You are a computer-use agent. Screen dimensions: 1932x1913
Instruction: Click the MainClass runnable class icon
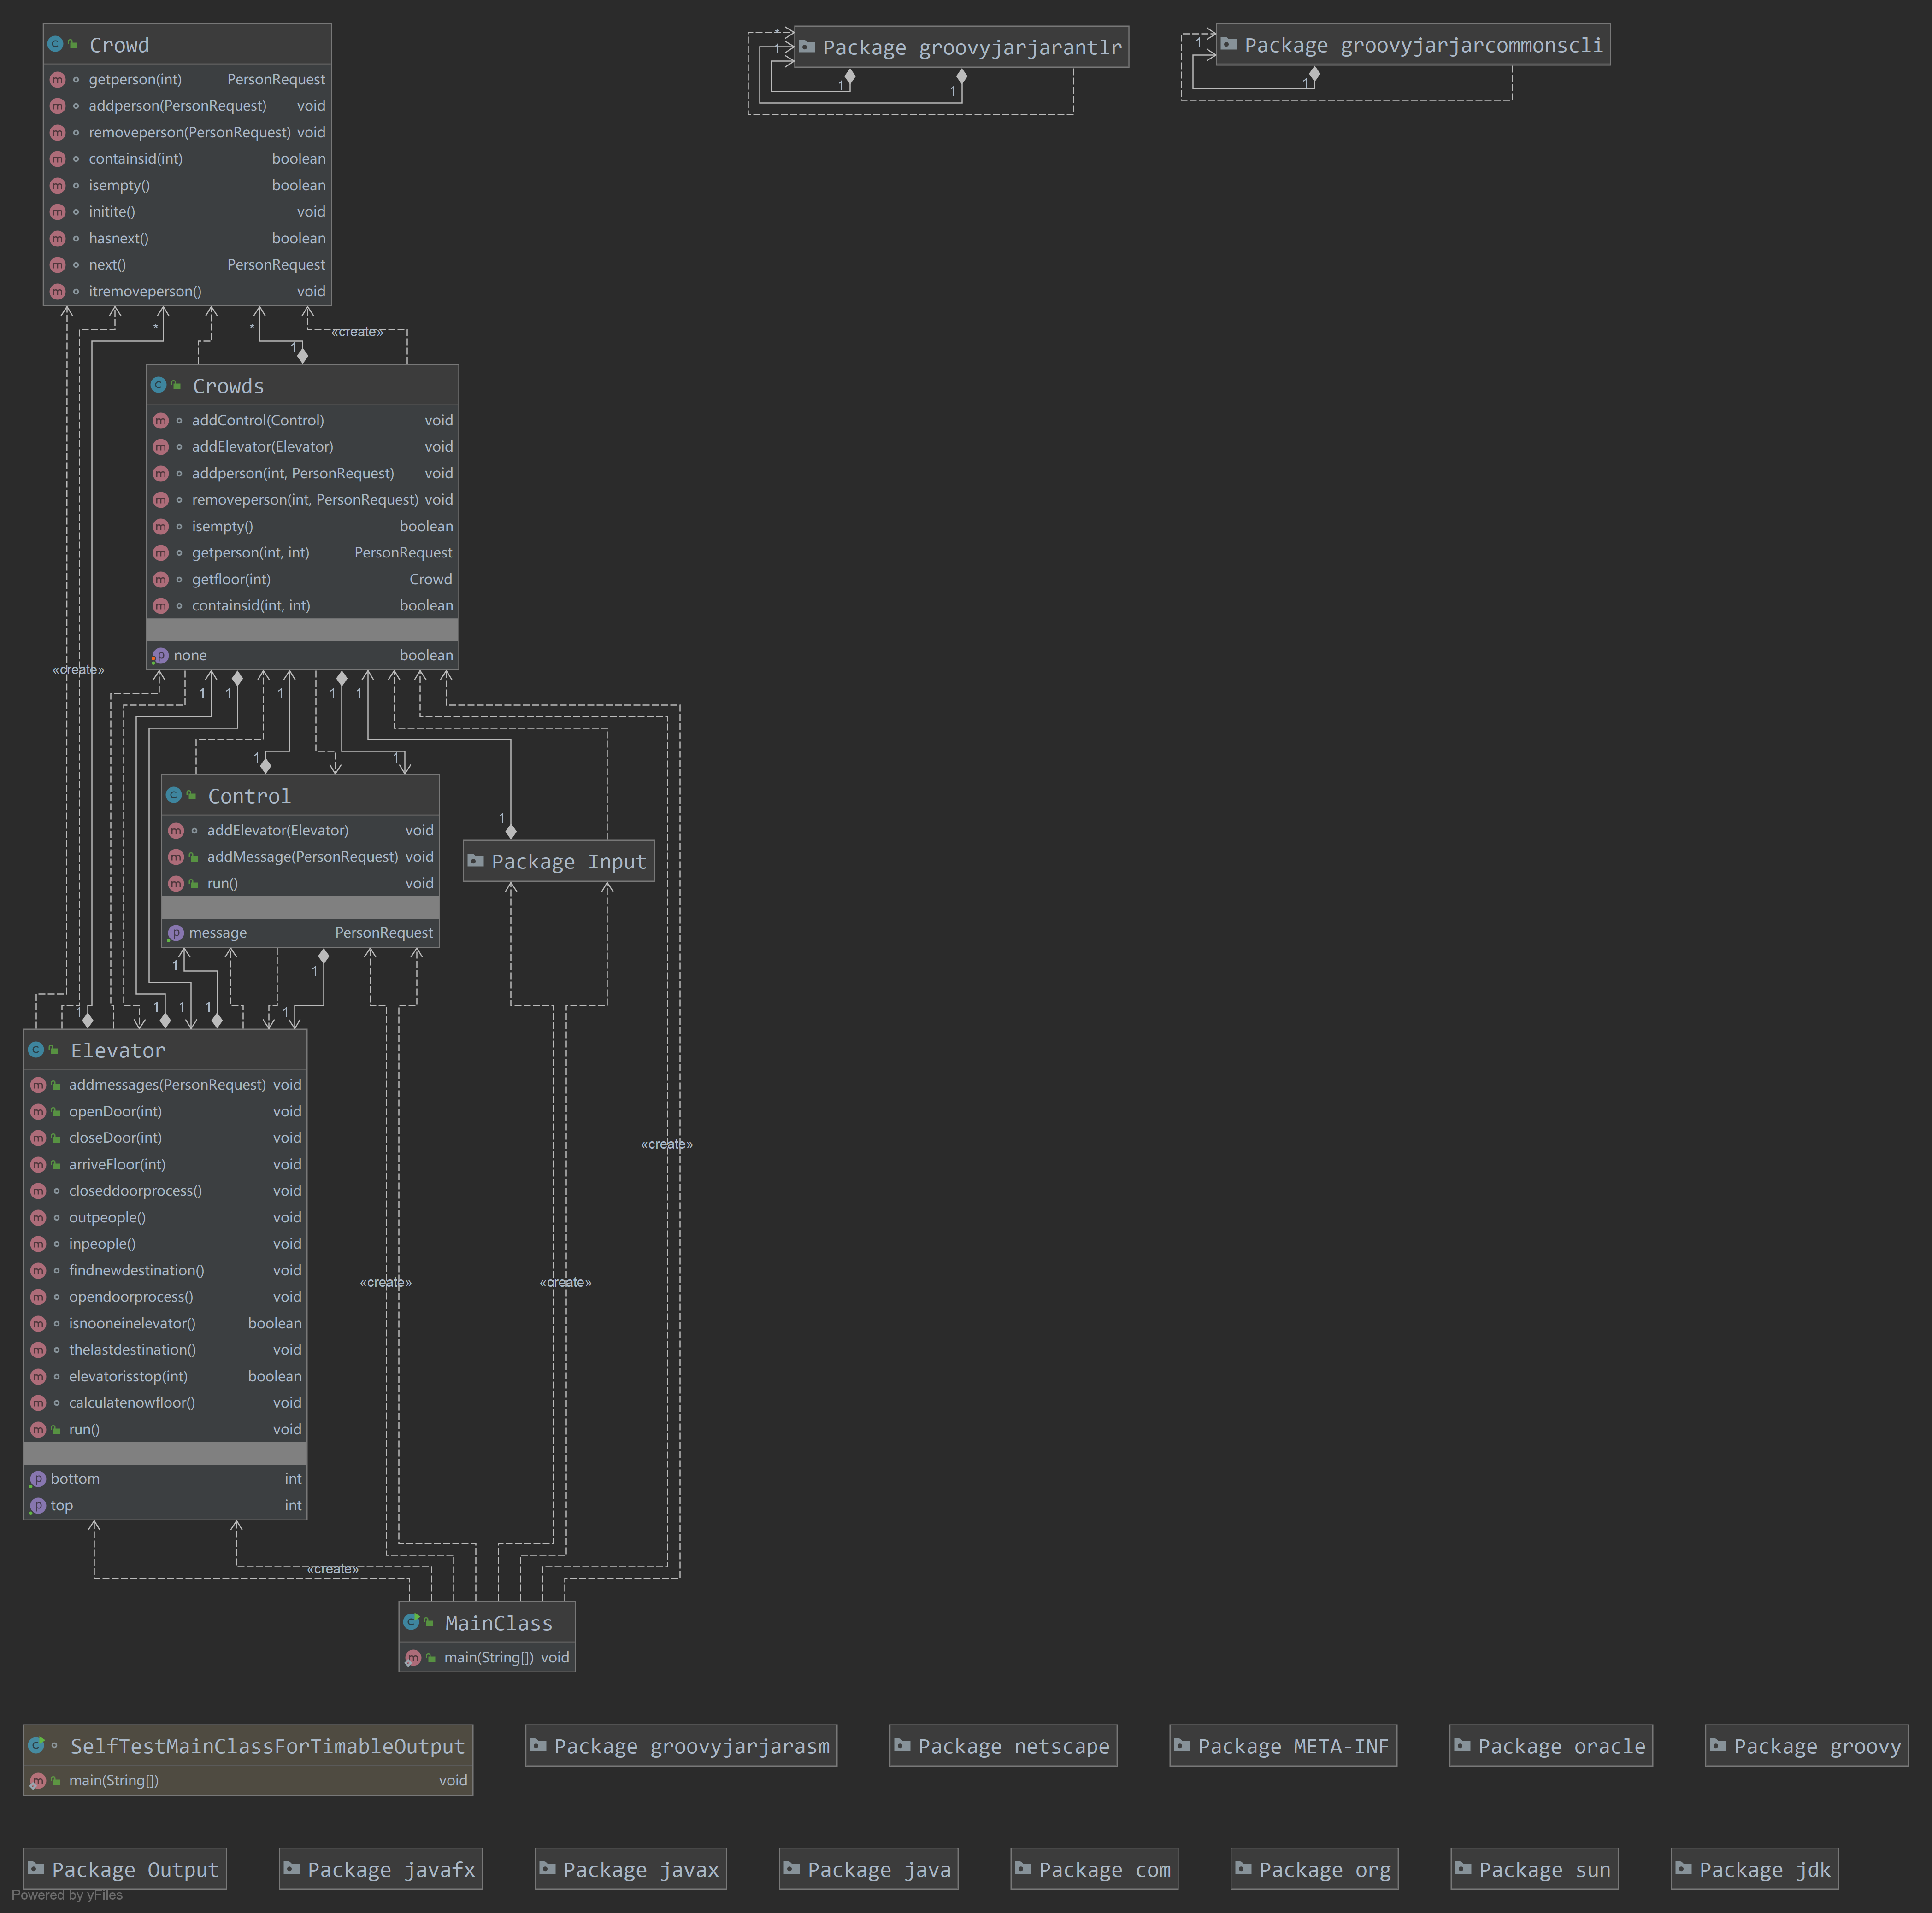pos(411,1622)
